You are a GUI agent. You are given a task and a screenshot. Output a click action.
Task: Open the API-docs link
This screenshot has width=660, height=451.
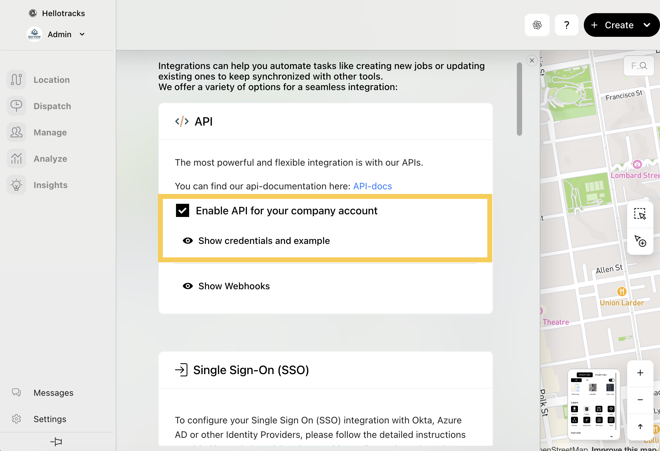pyautogui.click(x=372, y=186)
